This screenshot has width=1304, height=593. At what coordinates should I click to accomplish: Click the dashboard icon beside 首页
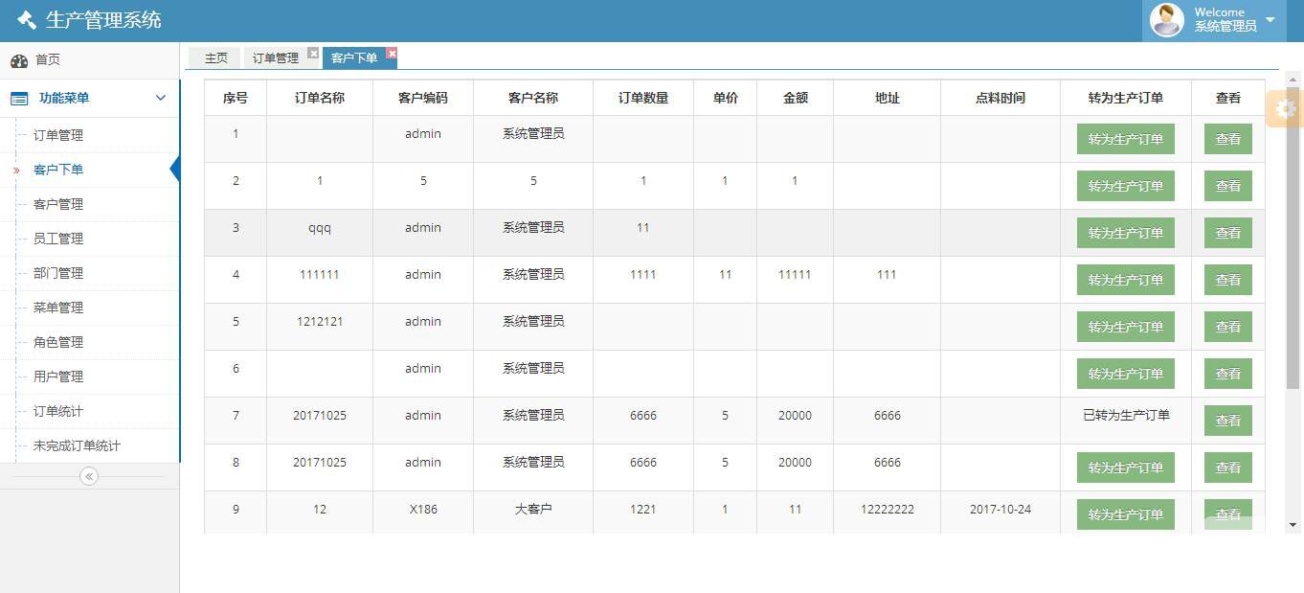tap(19, 60)
